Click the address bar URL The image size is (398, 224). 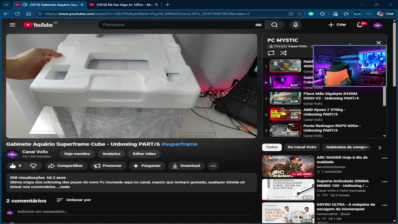[x=147, y=14]
